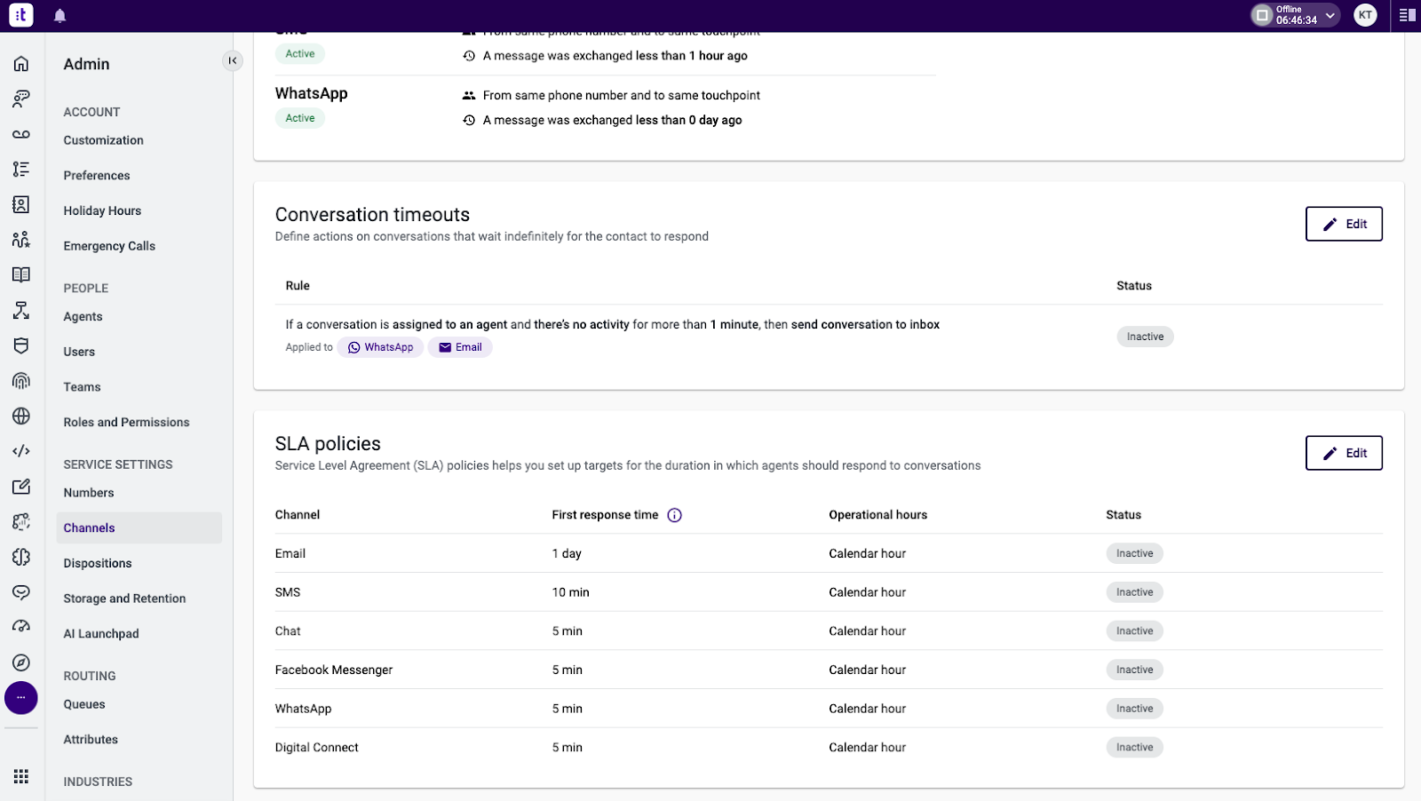Open Attributes under Routing
This screenshot has height=801, width=1421.
91,740
